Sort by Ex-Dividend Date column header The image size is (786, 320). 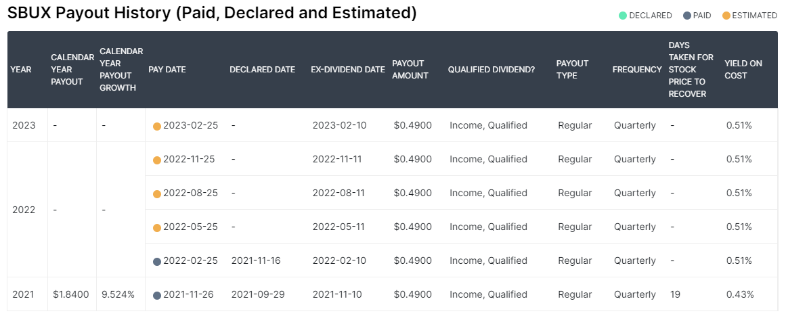pyautogui.click(x=347, y=70)
